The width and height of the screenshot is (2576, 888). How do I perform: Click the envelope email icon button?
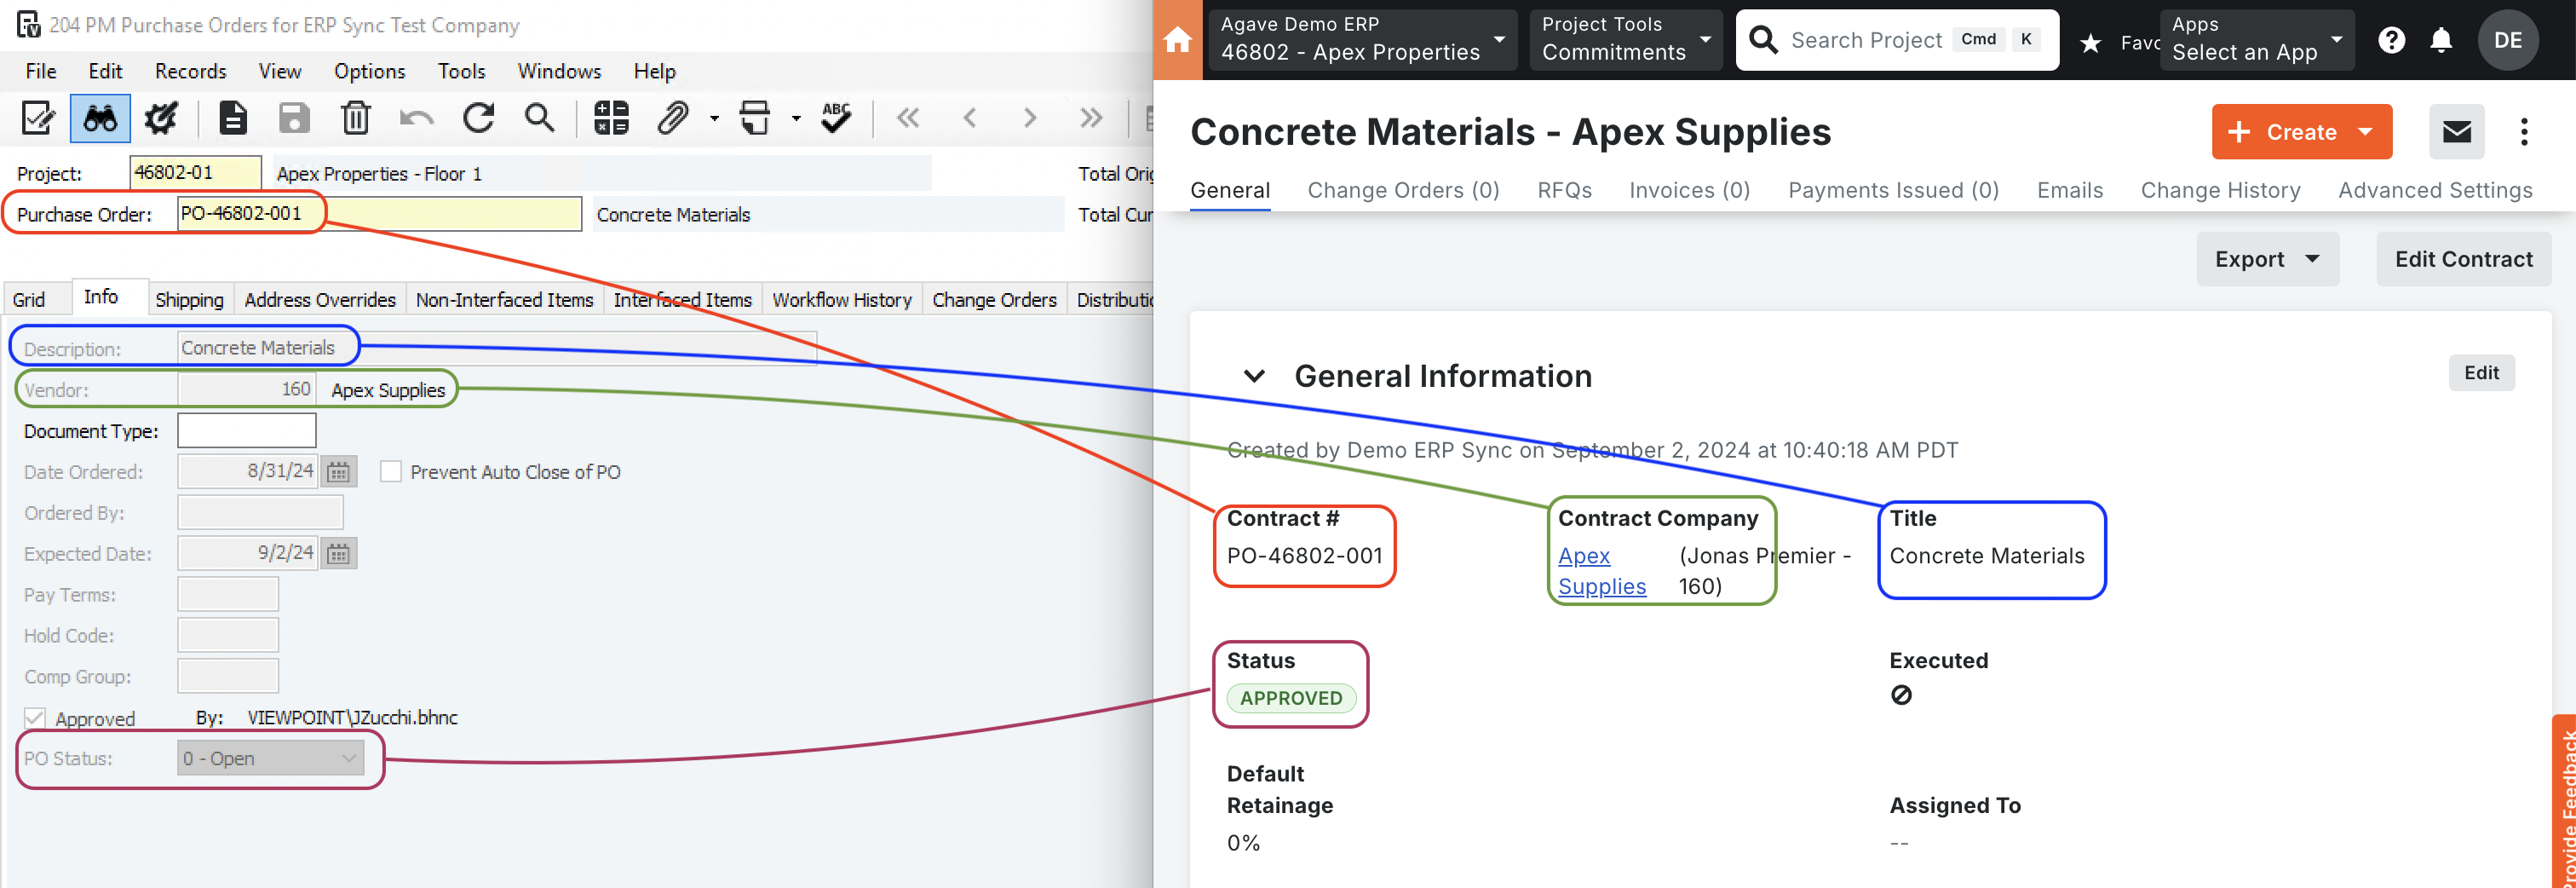coord(2456,132)
